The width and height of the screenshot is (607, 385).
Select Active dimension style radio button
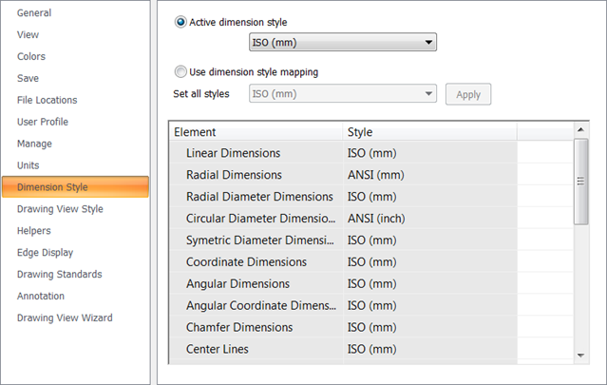(180, 22)
